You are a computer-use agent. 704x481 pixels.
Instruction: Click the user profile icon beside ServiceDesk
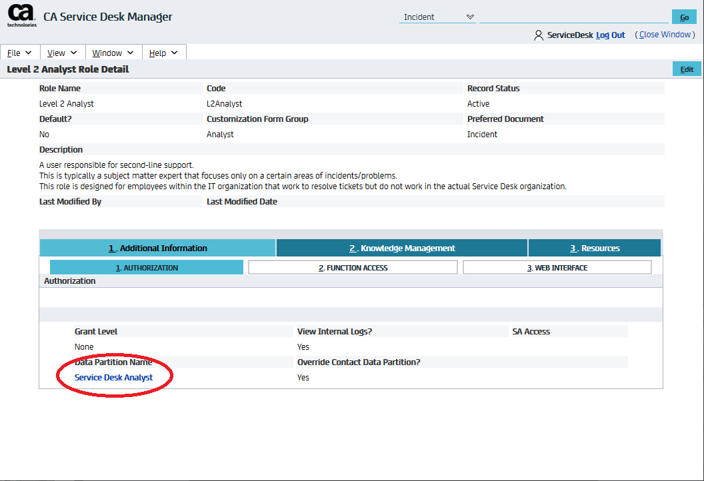538,35
